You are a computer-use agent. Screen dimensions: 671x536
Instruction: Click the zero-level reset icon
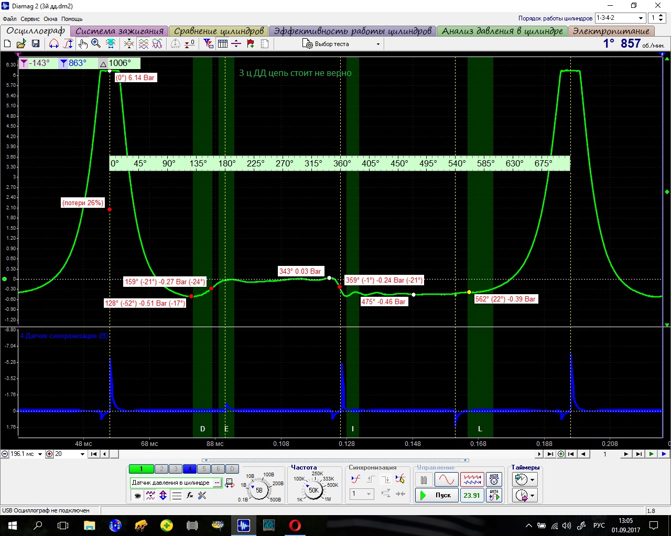[190, 43]
